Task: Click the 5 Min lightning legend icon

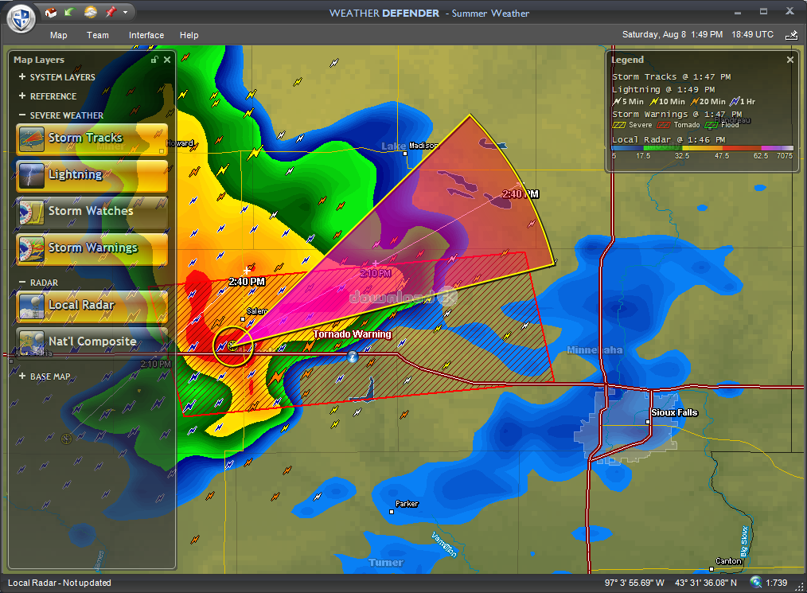Action: [617, 101]
